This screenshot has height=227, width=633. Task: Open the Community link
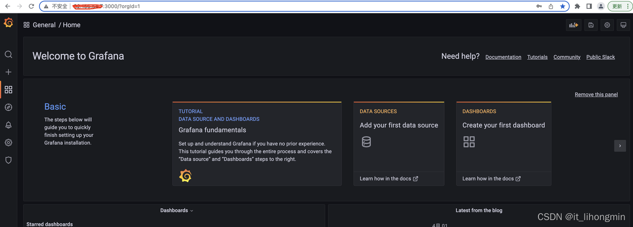tap(567, 57)
